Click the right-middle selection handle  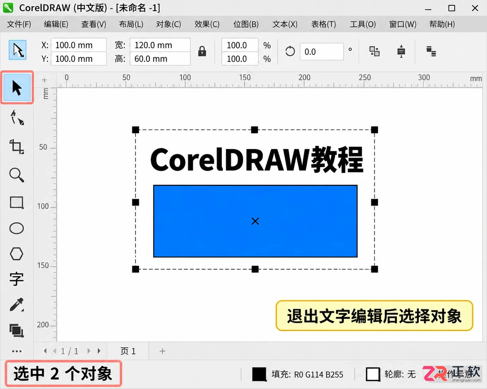click(374, 202)
